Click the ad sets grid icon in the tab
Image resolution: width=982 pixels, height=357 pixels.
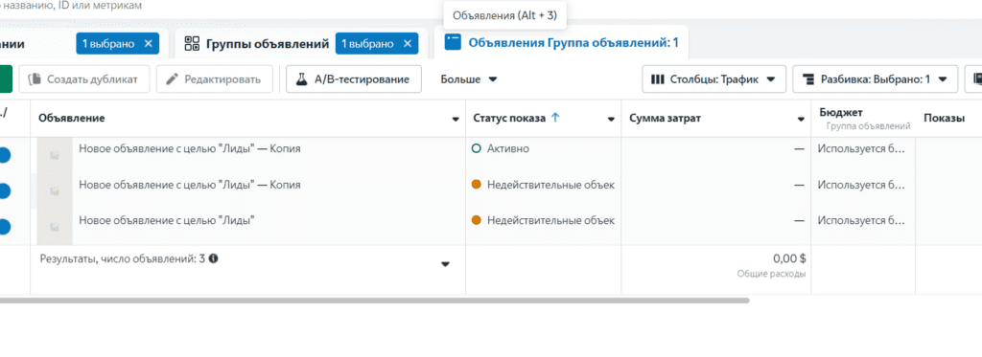(x=192, y=44)
